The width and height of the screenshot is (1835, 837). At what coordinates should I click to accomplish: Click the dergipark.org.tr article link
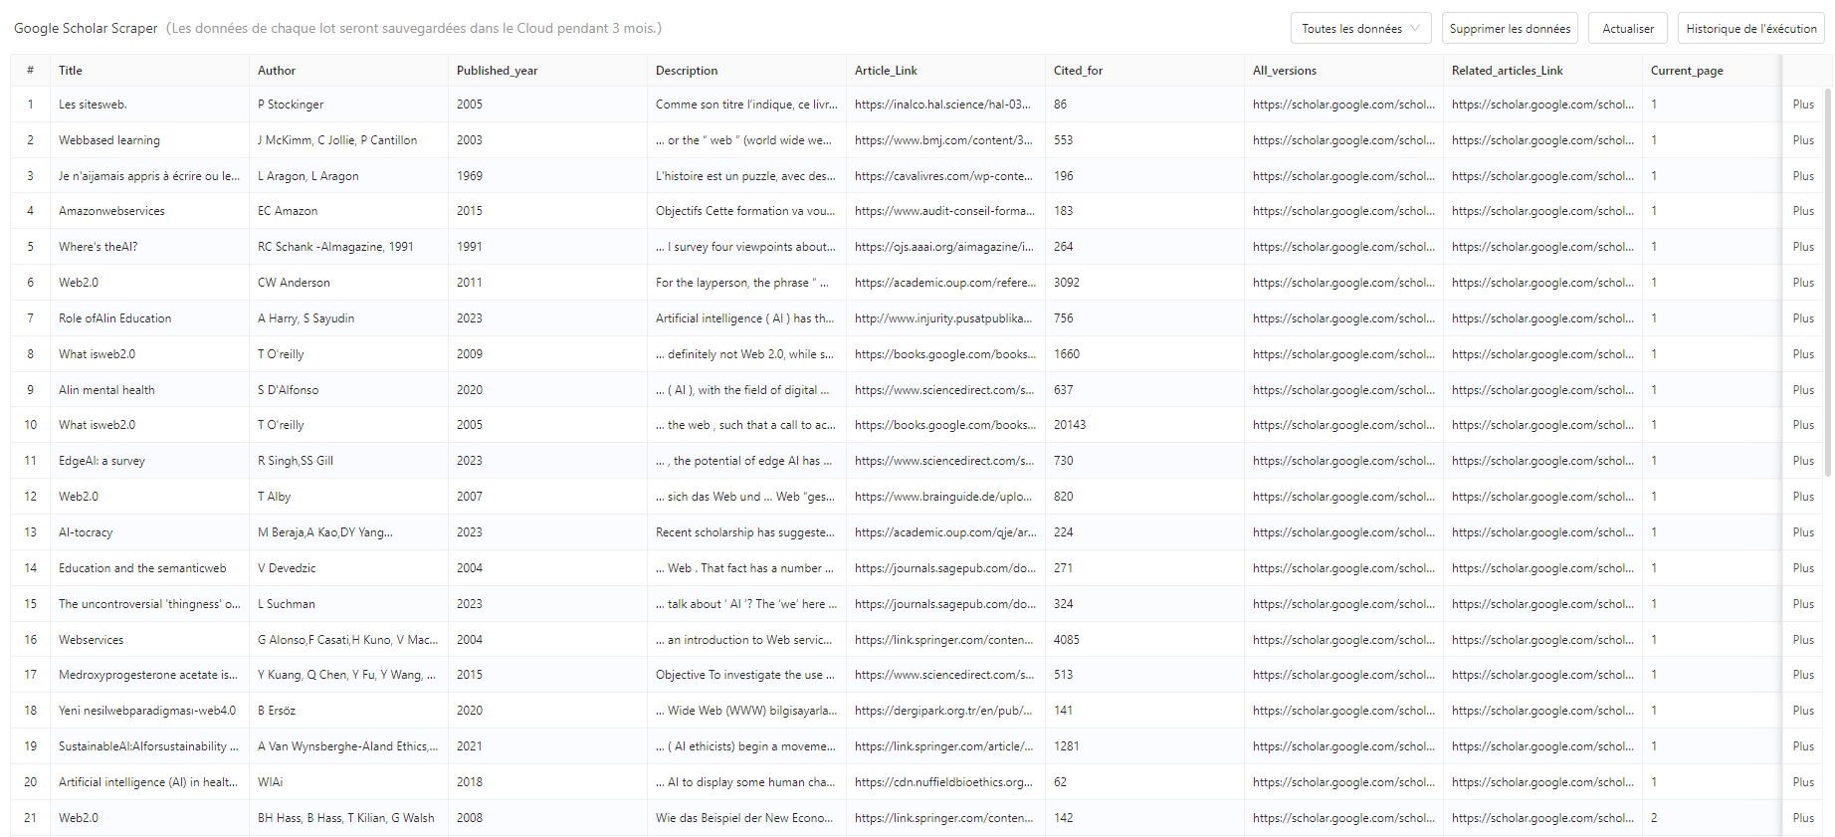point(943,711)
